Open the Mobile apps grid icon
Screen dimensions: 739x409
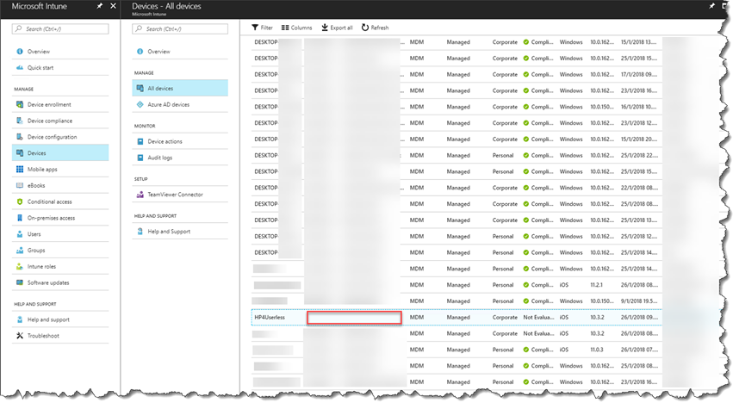[x=19, y=169]
